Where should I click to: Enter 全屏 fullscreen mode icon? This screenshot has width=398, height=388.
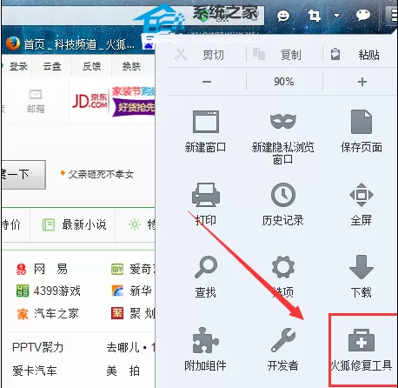coord(362,195)
